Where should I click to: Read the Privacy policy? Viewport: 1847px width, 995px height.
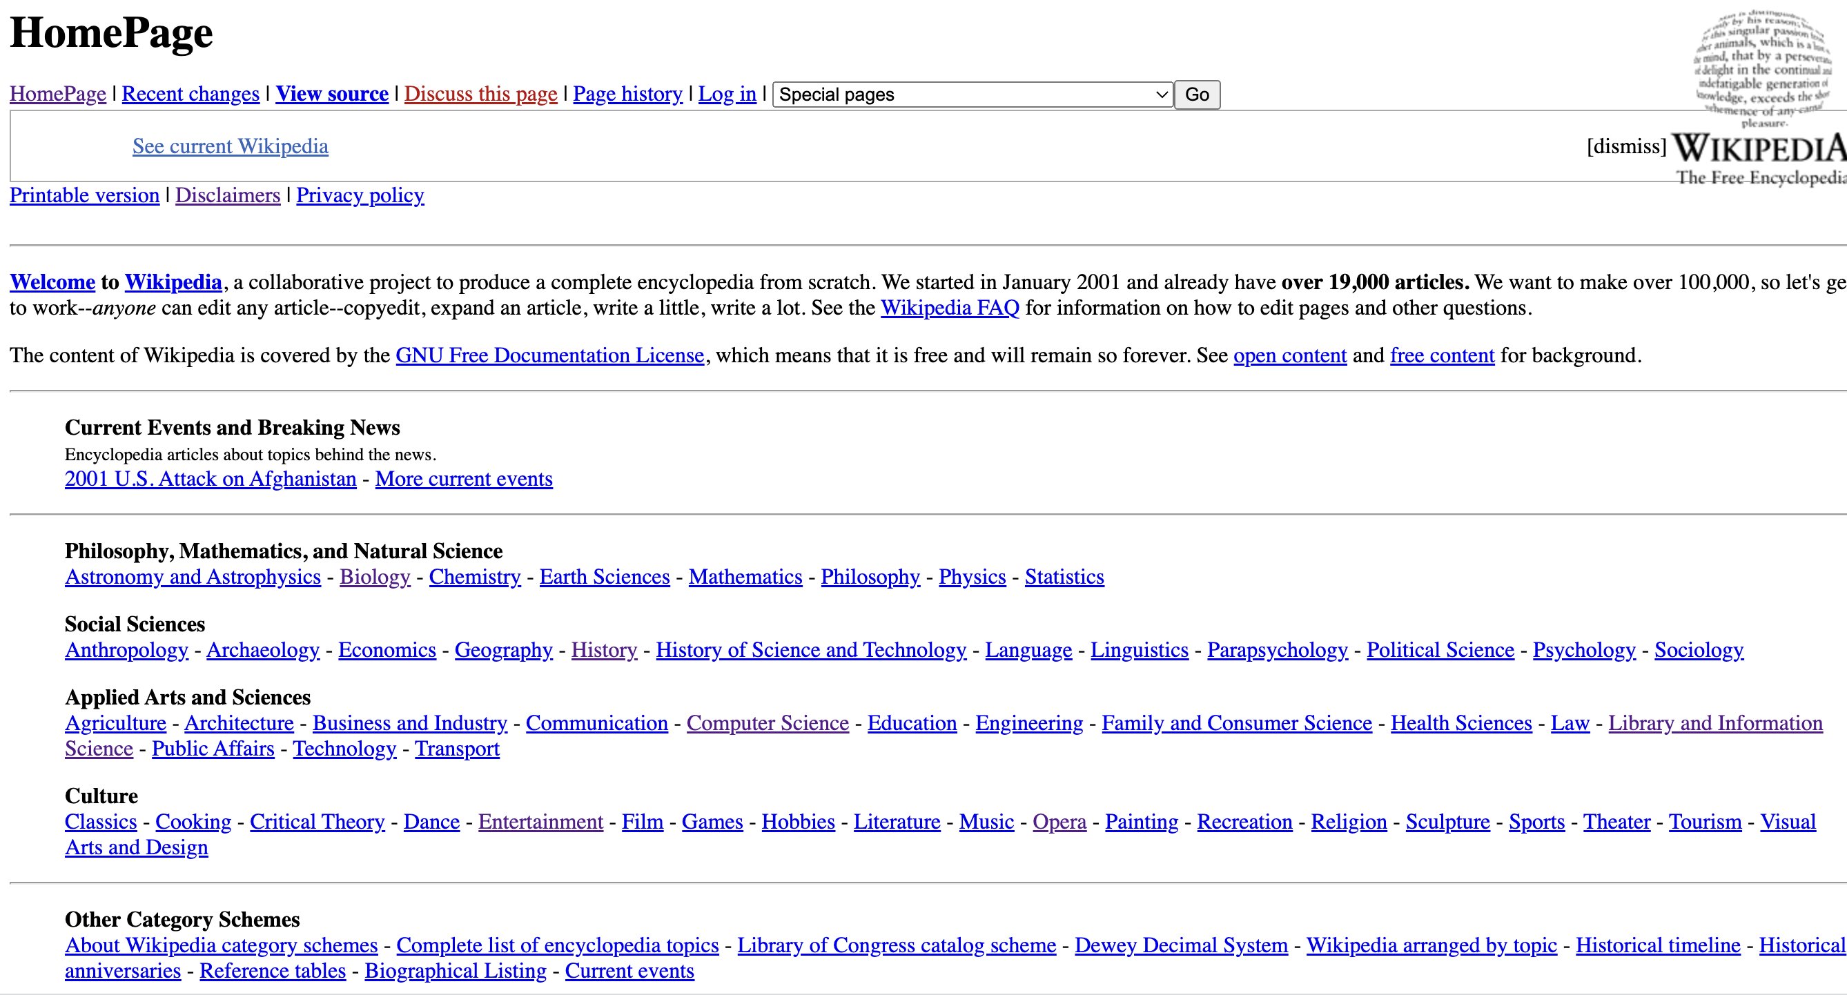pos(359,195)
